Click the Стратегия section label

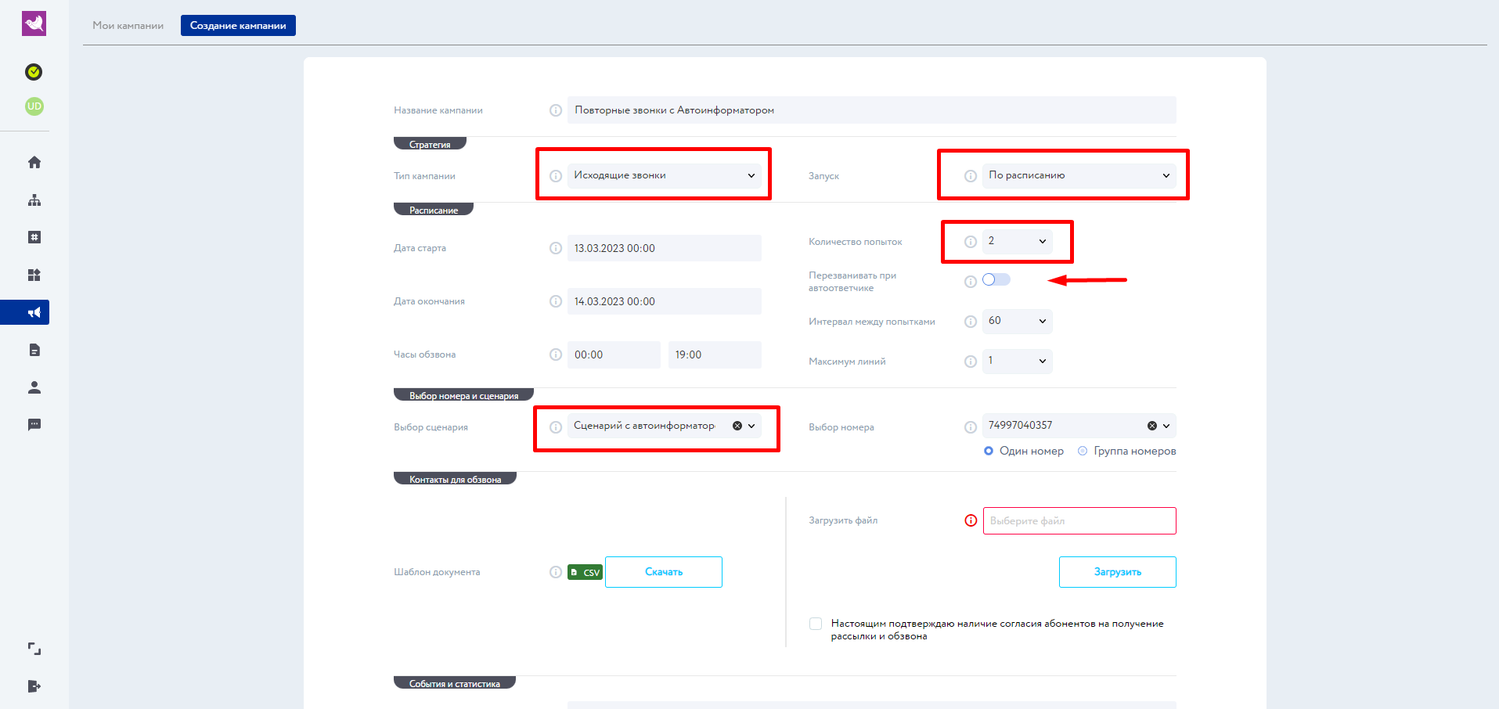pyautogui.click(x=430, y=144)
